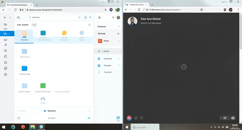The image size is (242, 130).
Task: Click the topmost icon in the left sidebar
Action: (6, 24)
